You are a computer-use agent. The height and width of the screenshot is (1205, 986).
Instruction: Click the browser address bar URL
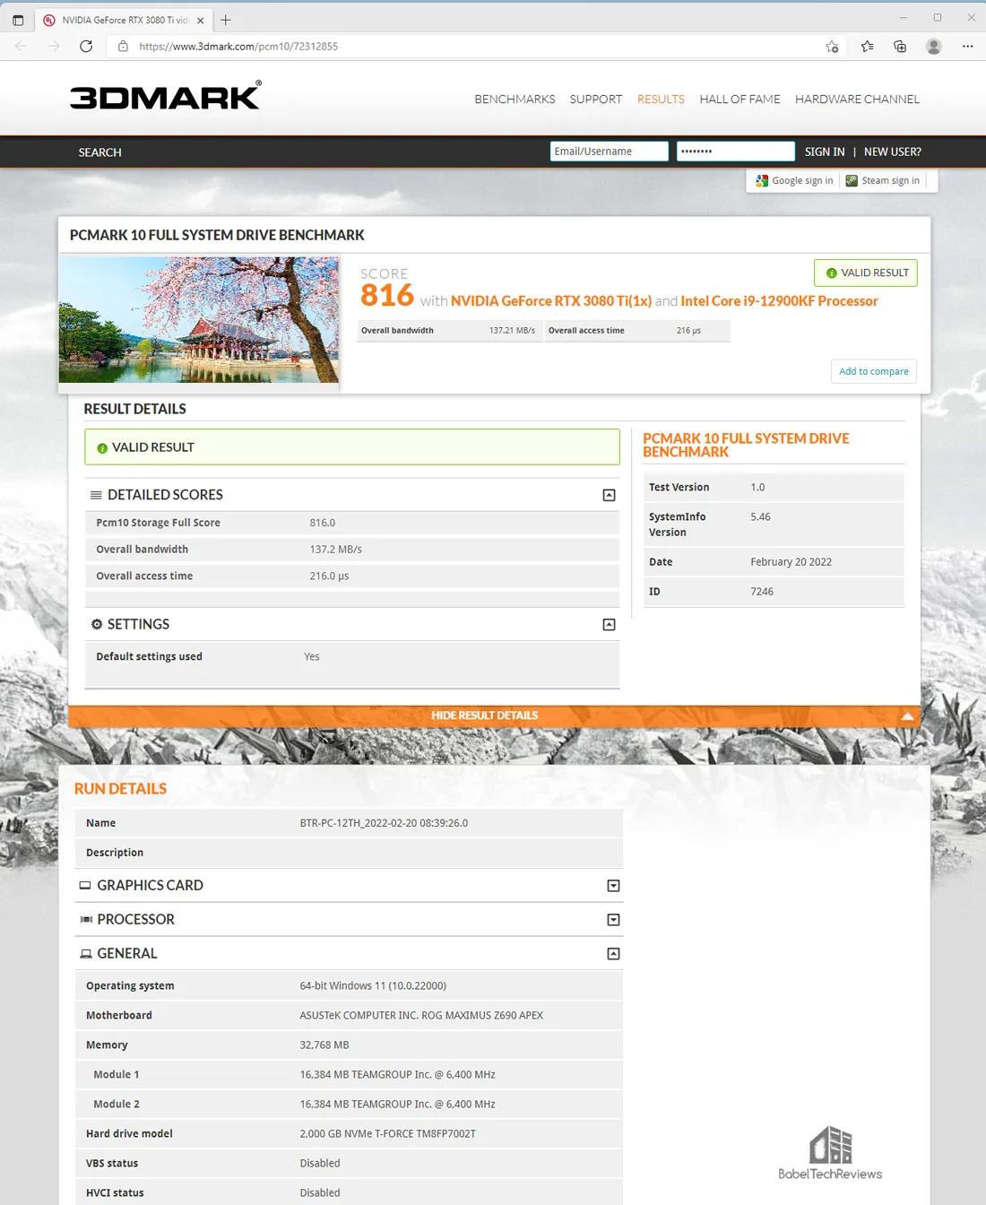click(x=238, y=46)
